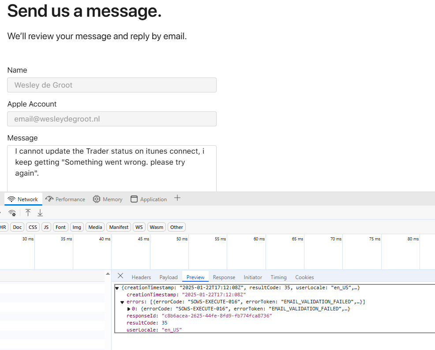
Task: Expand error item 0 in preview
Action: [x=129, y=309]
